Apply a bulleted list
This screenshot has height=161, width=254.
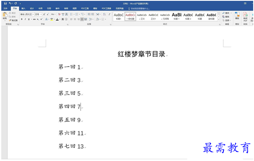pos(71,14)
